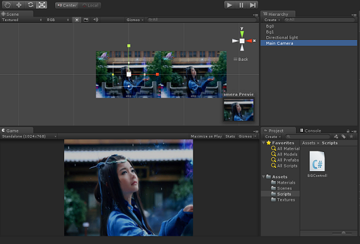
Task: Click the red X scale handle
Action: (157, 74)
